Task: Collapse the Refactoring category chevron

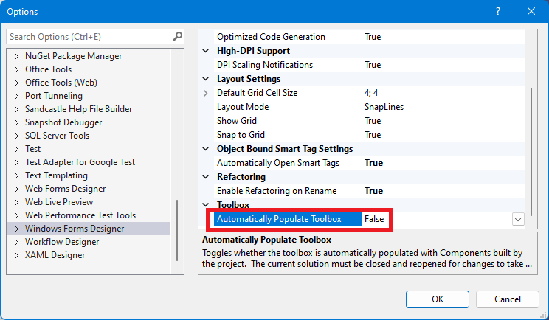Action: click(x=206, y=177)
